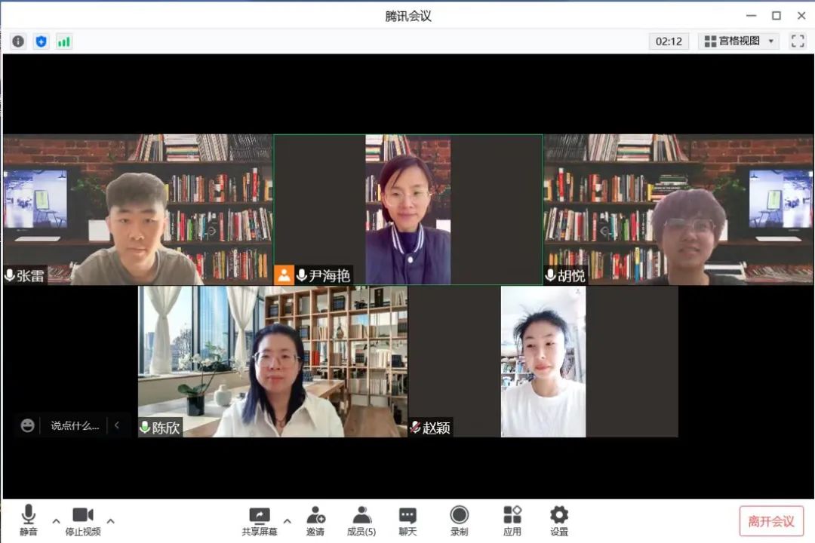
Task: Open the 宫格视图 layout dropdown
Action: (739, 41)
